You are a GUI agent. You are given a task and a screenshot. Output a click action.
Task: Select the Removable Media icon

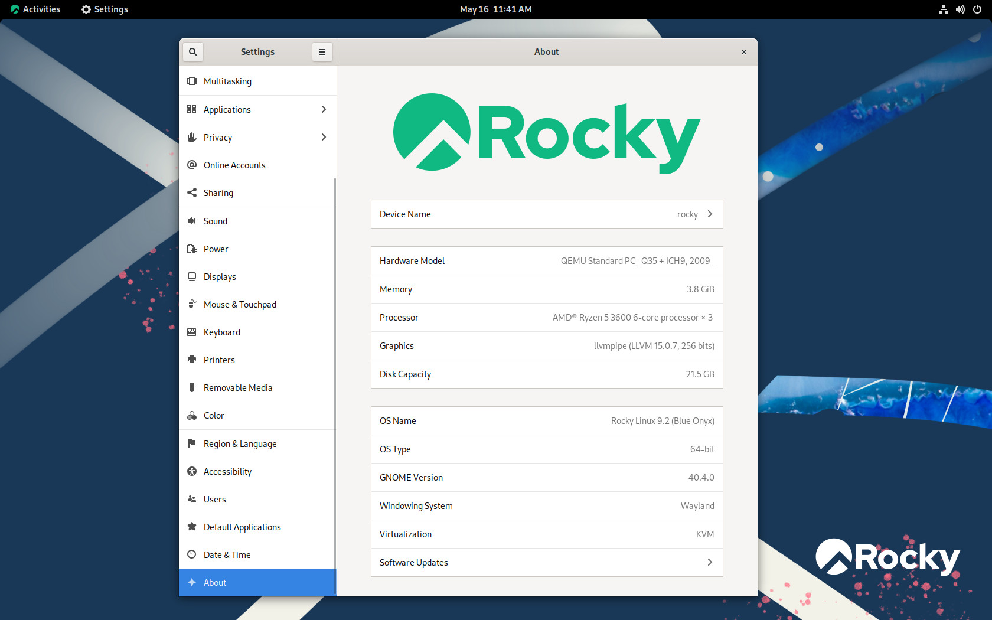pyautogui.click(x=191, y=387)
